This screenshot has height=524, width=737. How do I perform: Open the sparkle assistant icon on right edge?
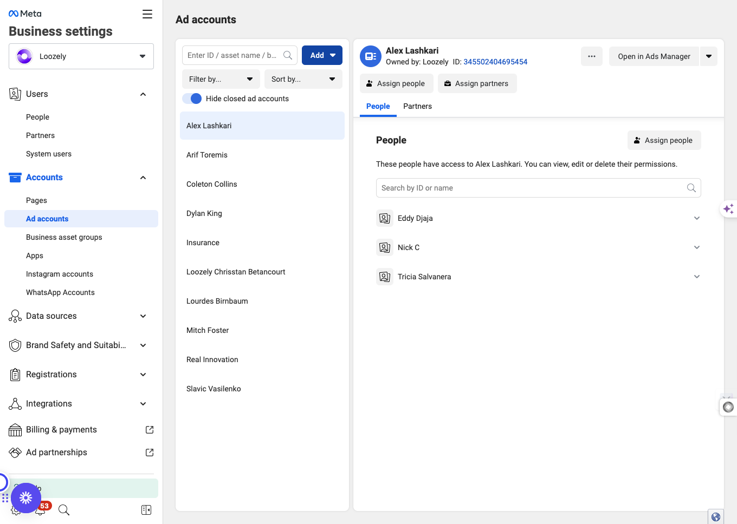pyautogui.click(x=728, y=208)
